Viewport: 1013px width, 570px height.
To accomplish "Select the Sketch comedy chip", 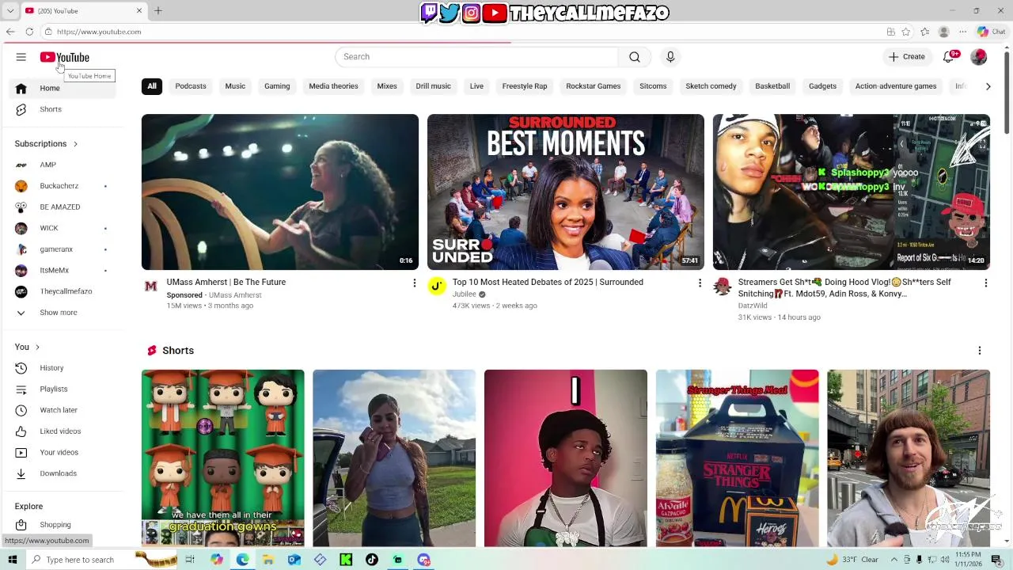I will pyautogui.click(x=711, y=86).
